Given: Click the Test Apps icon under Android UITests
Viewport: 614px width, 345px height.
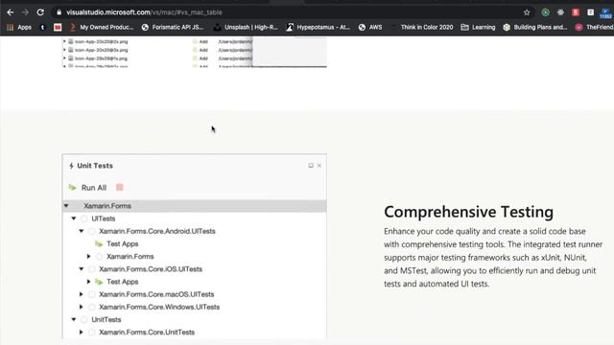Looking at the screenshot, I should (99, 244).
